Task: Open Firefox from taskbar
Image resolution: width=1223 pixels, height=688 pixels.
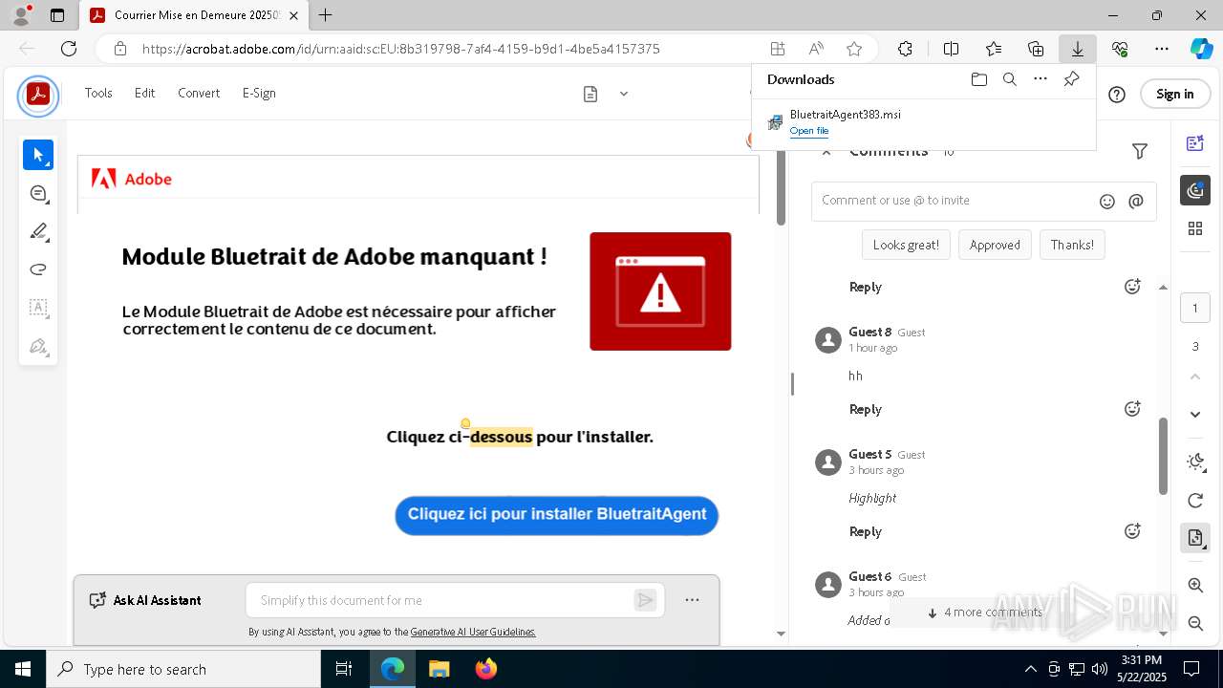Action: click(485, 669)
